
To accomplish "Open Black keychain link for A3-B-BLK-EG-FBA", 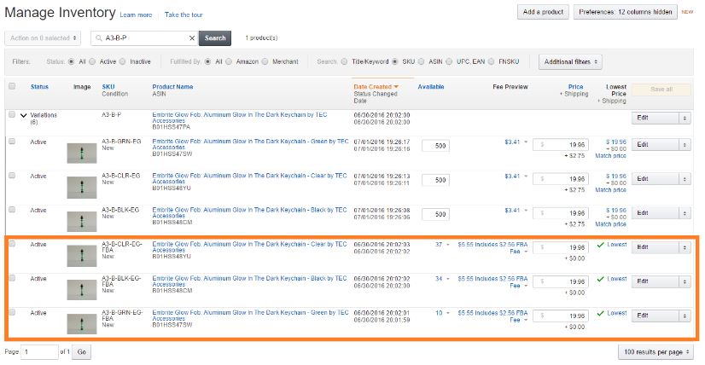I will [x=249, y=281].
